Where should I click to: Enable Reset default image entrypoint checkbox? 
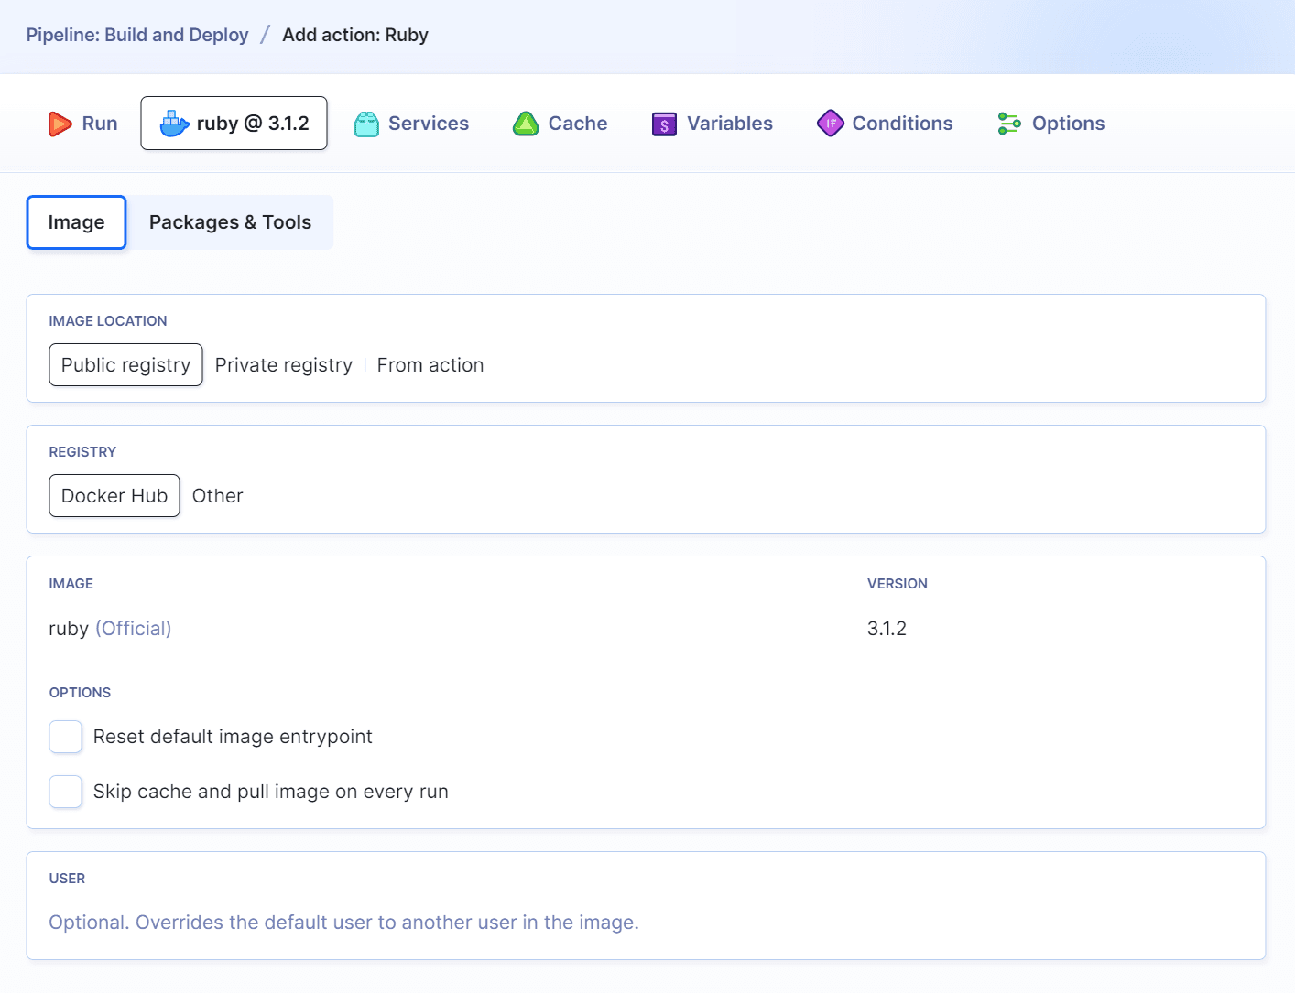[66, 737]
